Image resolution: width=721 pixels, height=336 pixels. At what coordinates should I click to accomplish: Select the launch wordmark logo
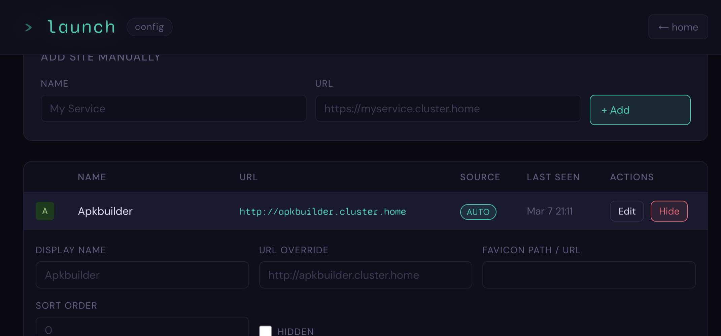coord(81,27)
